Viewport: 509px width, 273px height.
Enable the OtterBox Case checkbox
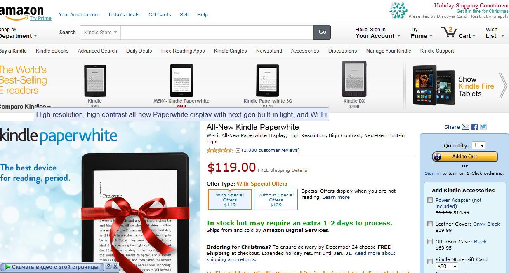(x=430, y=242)
